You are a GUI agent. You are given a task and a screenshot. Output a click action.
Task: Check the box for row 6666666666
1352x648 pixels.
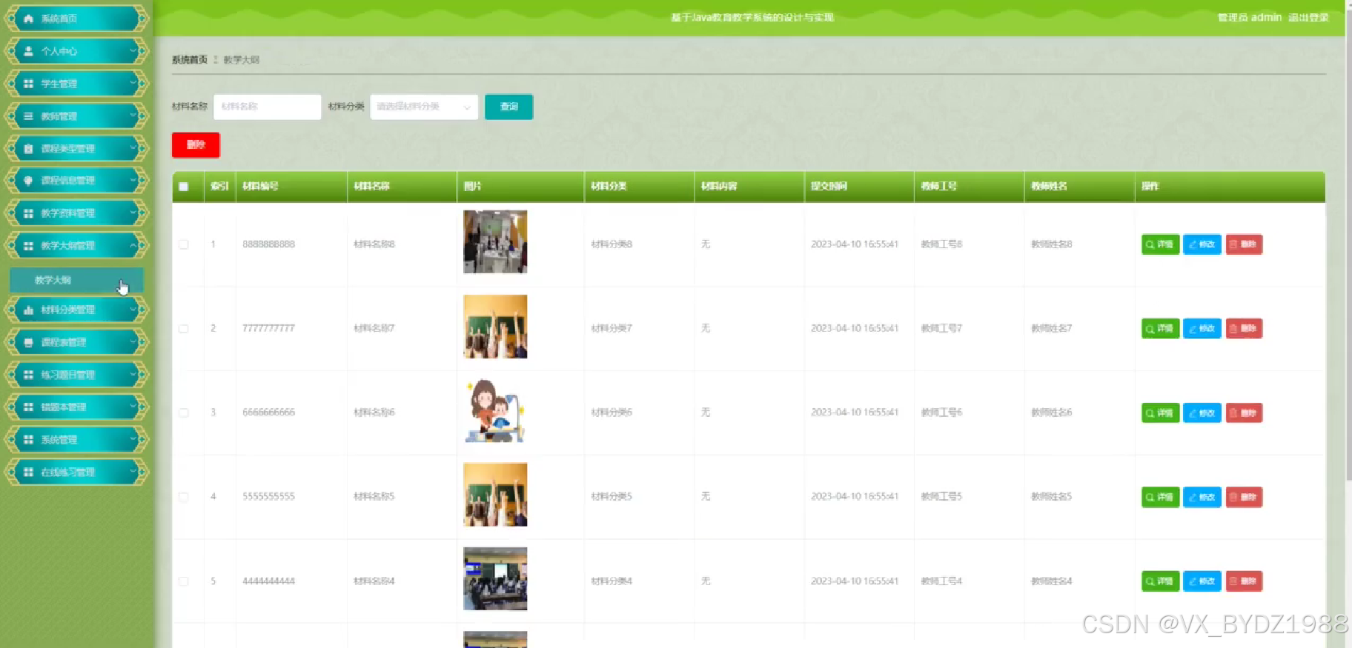pos(184,412)
